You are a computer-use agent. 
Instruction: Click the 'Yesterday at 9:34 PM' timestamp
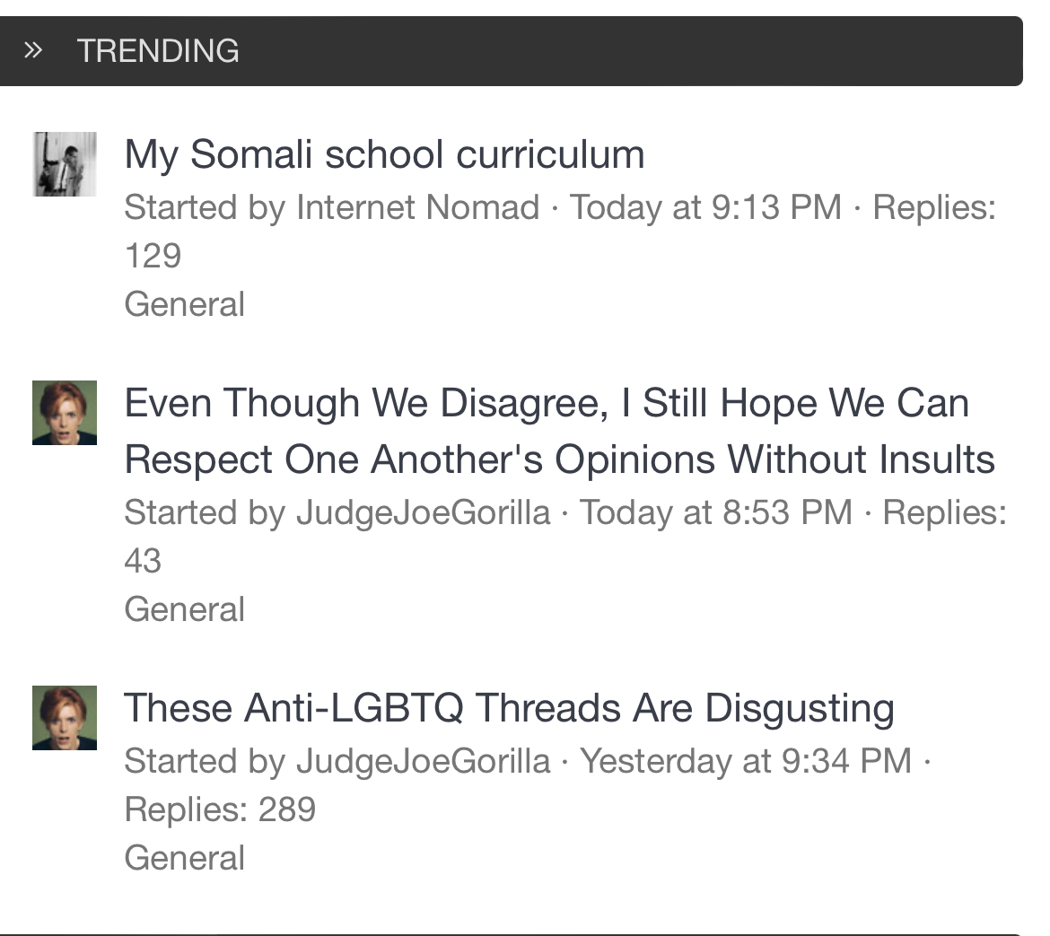pos(746,761)
